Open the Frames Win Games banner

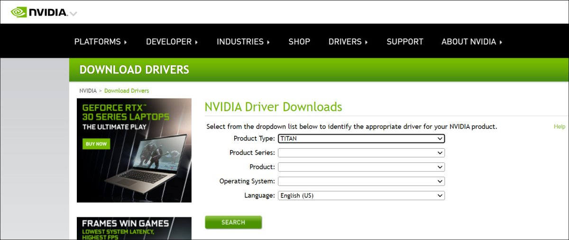tap(134, 228)
